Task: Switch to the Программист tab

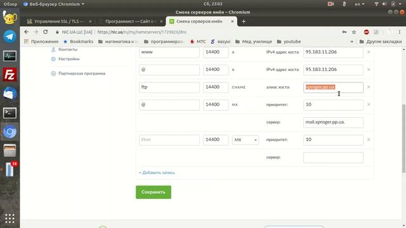Action: pyautogui.click(x=131, y=22)
